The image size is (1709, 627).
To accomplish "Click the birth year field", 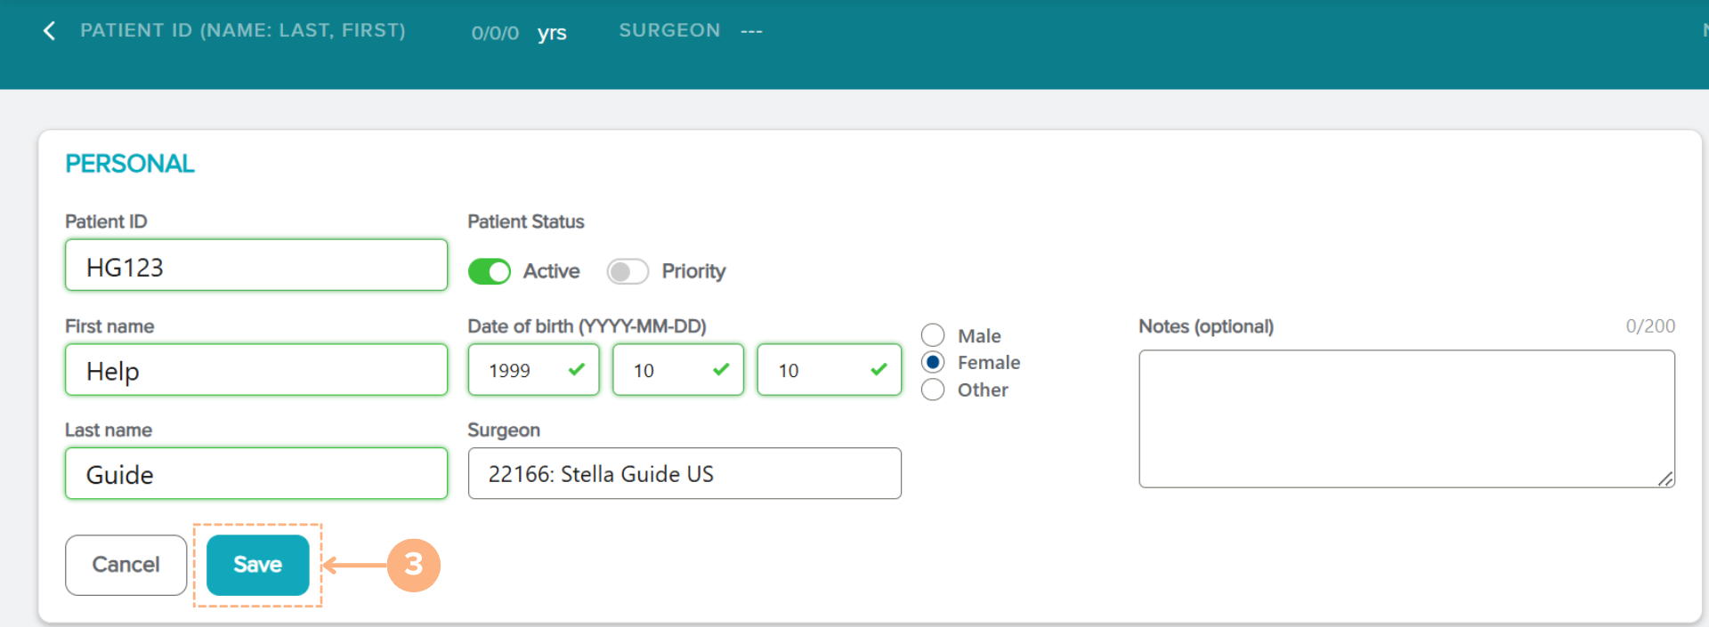I will [521, 370].
